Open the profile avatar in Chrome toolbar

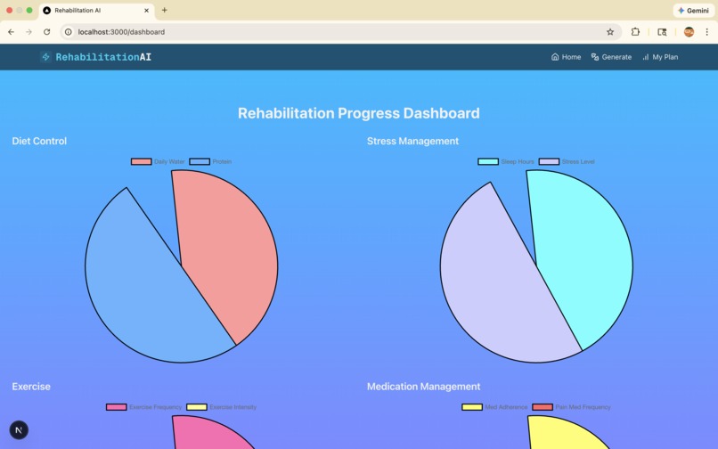[689, 32]
